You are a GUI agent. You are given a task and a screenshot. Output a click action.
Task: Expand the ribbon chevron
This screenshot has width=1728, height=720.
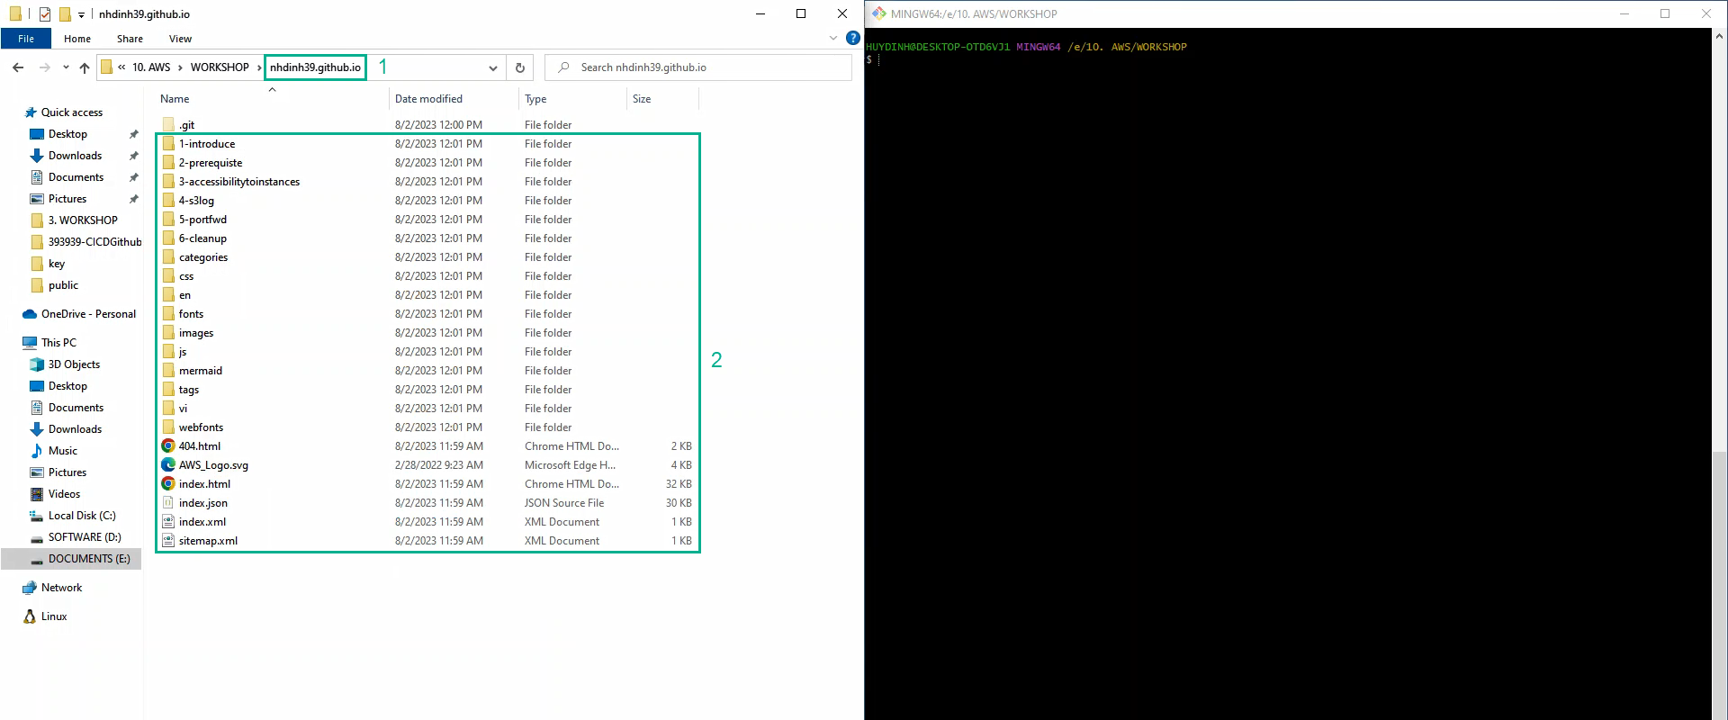coord(833,38)
